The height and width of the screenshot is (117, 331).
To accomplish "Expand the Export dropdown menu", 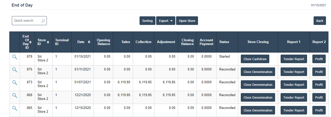I will (x=165, y=21).
